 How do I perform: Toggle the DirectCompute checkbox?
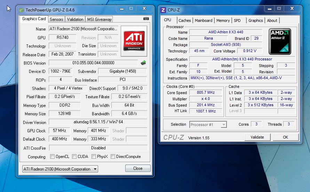[113, 157]
